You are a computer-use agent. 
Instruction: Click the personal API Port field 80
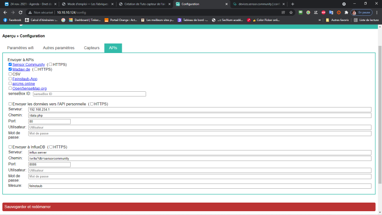(x=50, y=121)
